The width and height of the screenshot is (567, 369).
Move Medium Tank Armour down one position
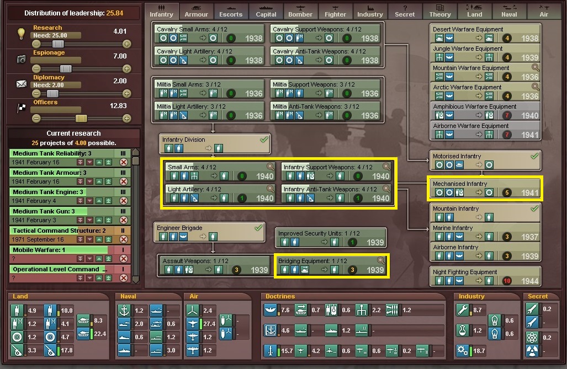[89, 182]
